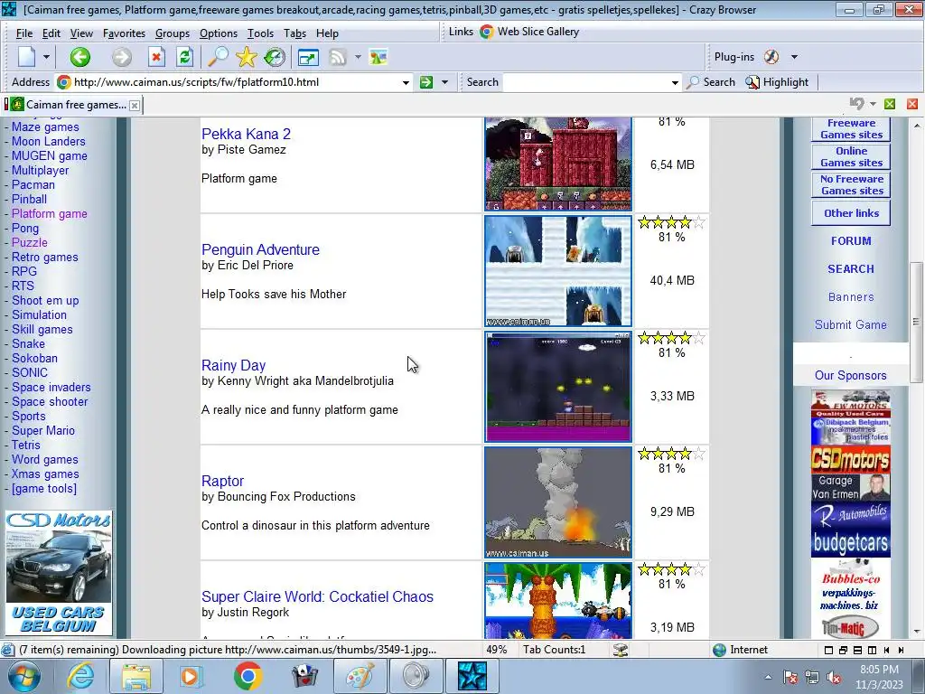Click the RSS feed icon
The width and height of the screenshot is (925, 694).
338,57
